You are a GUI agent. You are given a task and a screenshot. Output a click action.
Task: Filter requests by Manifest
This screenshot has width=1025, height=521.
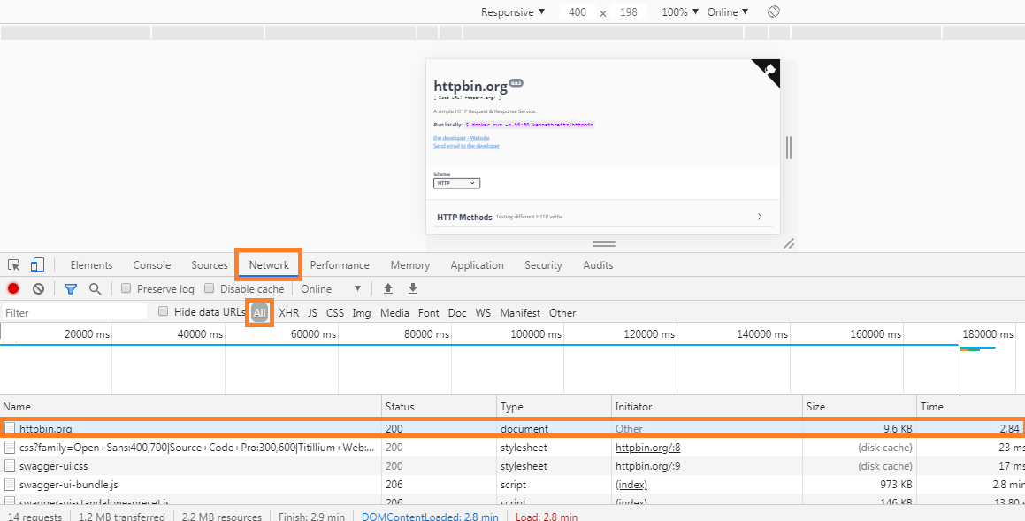point(520,312)
